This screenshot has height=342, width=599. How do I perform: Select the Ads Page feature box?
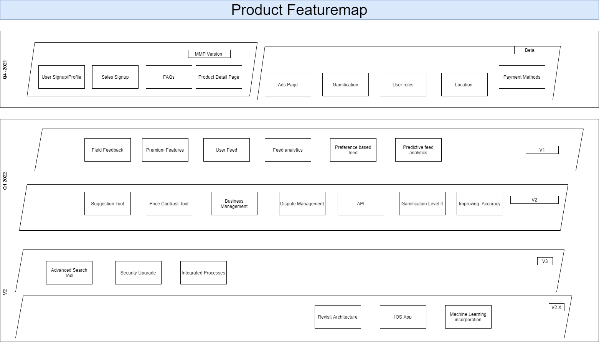[x=288, y=85]
